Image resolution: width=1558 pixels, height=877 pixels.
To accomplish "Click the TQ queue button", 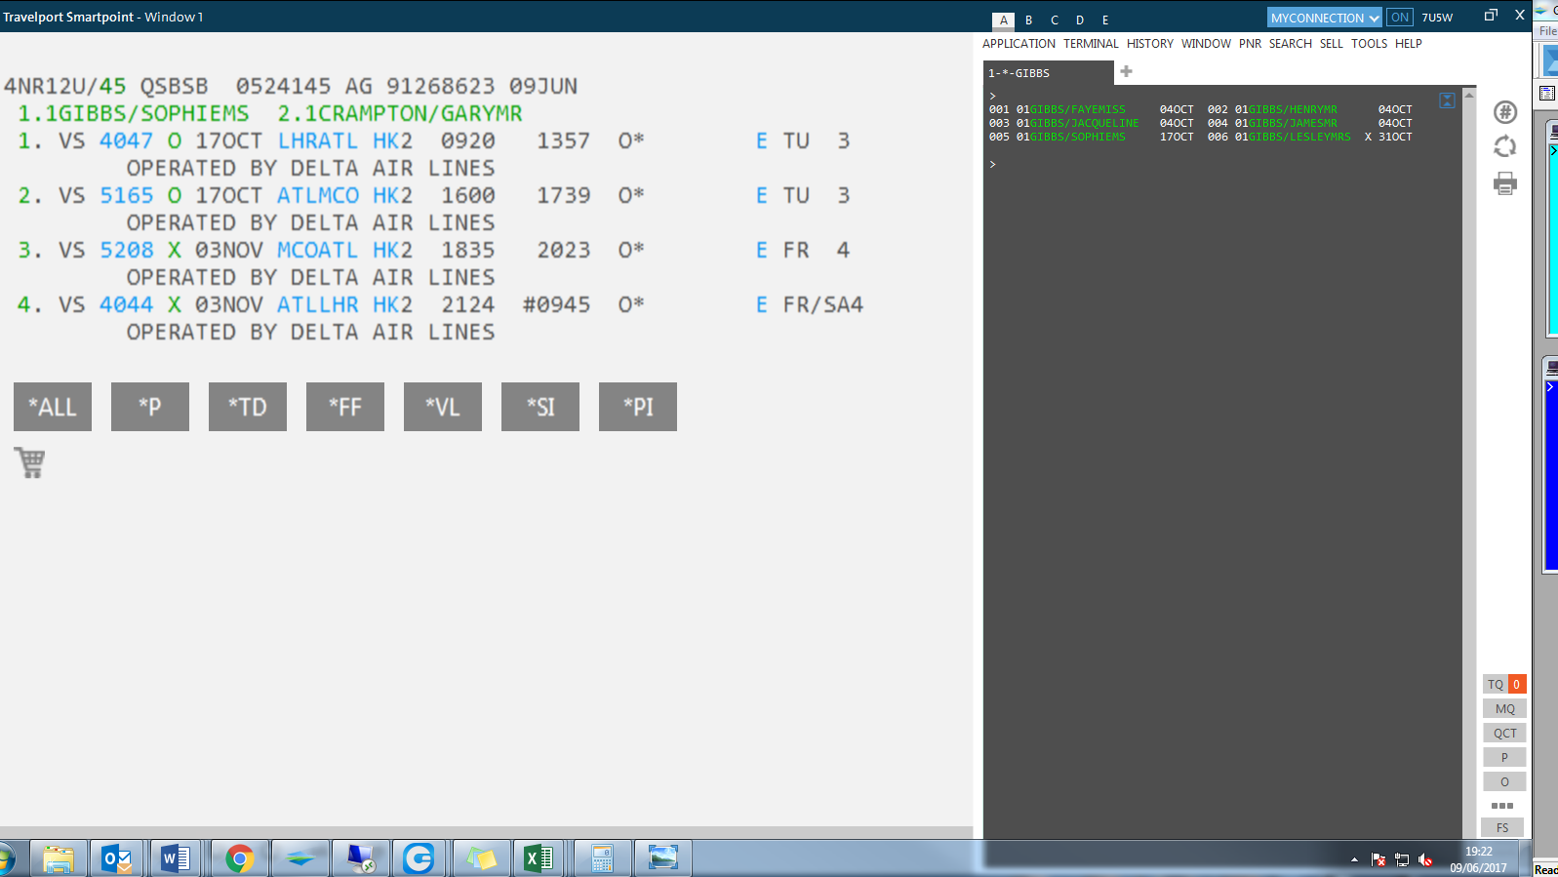I will coord(1496,685).
